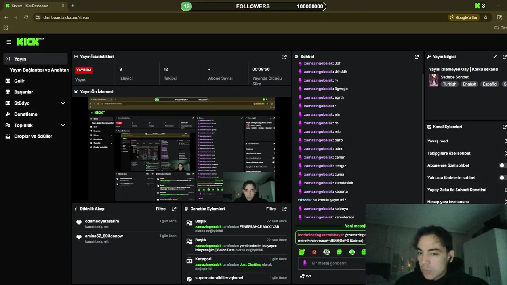Open Yayın Bağlantısı ve Anahtarı page
Viewport: 507px width, 285px height.
(x=39, y=70)
